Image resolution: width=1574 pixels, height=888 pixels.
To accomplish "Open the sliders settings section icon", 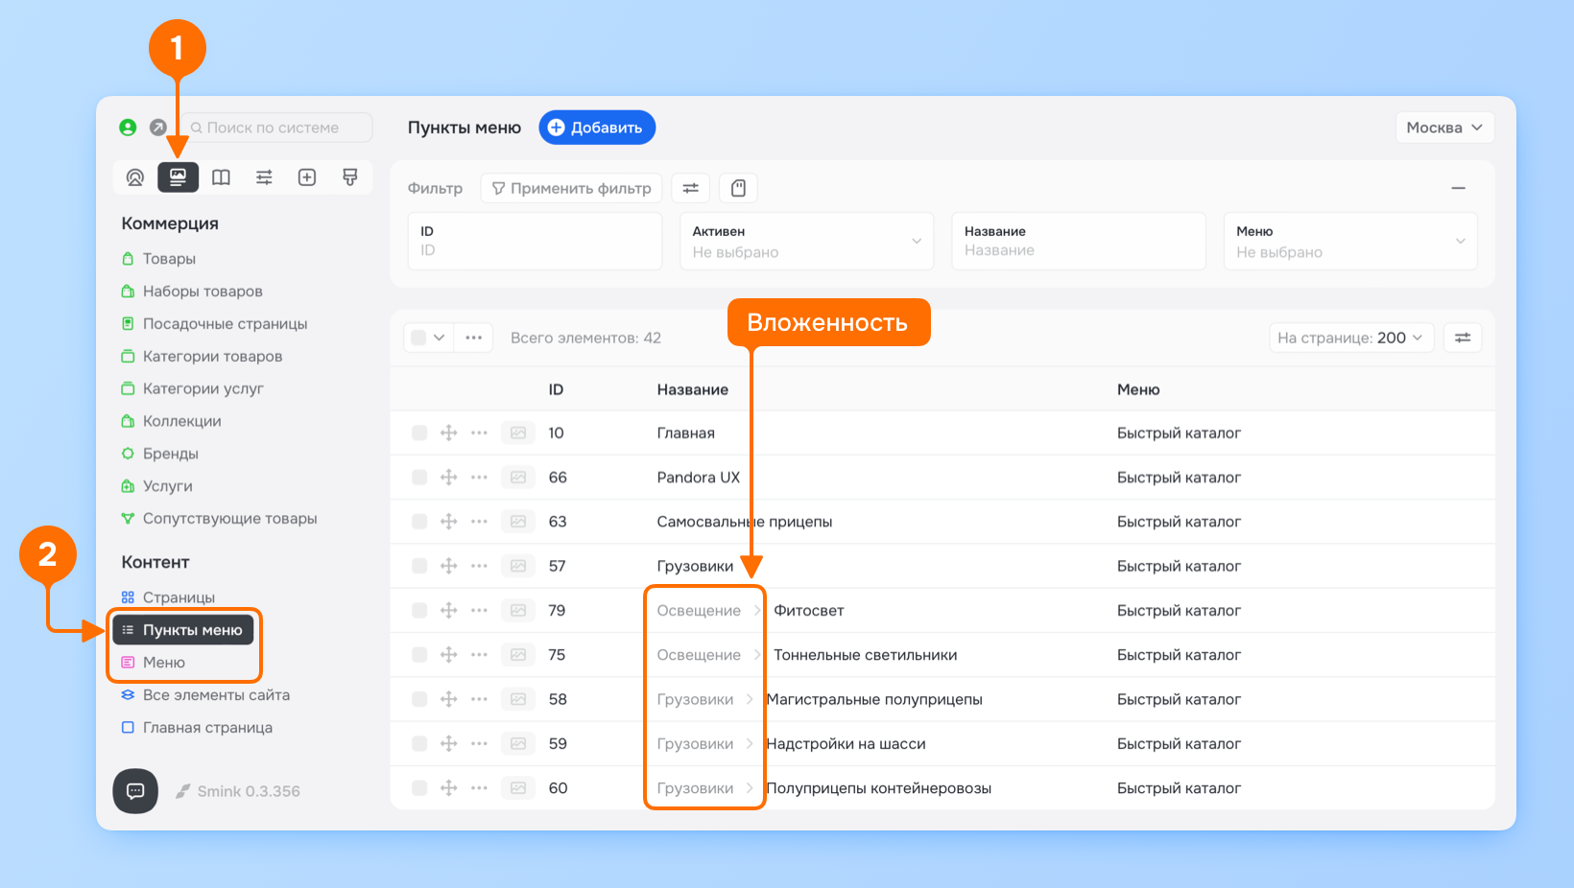I will tap(264, 177).
